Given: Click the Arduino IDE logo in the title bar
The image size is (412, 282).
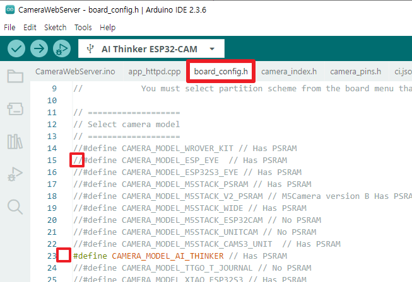Looking at the screenshot, I should [10, 9].
